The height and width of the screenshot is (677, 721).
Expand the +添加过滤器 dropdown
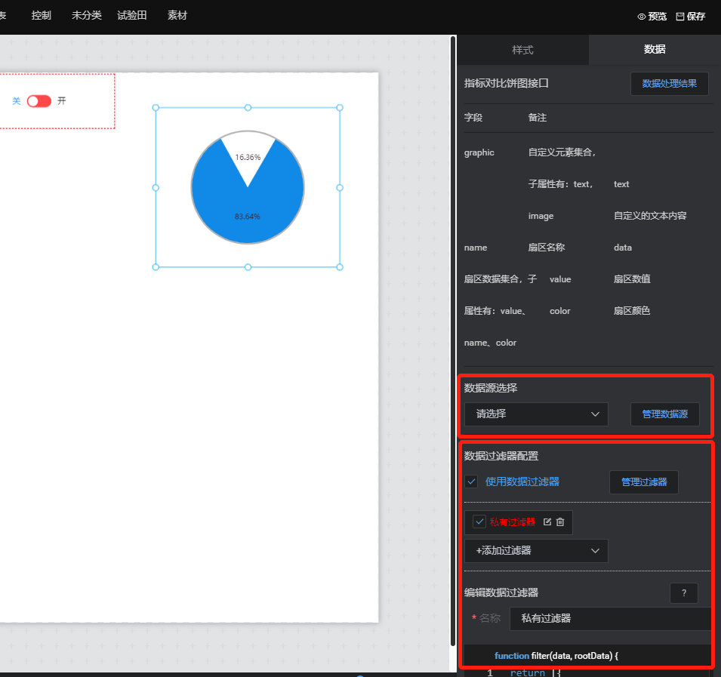pos(536,551)
